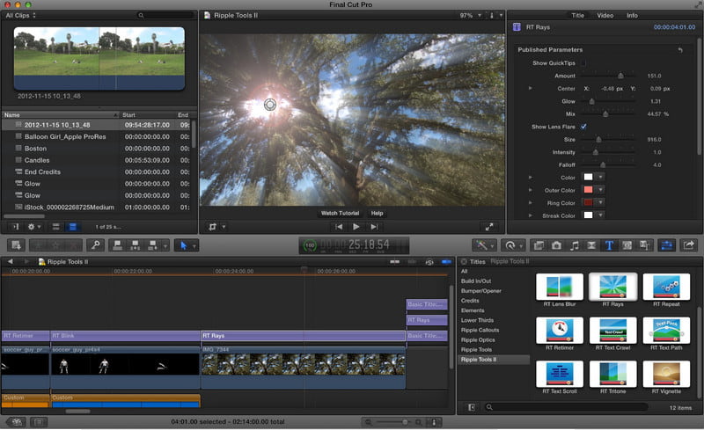
Task: Show the Titles browser T icon
Action: point(609,245)
